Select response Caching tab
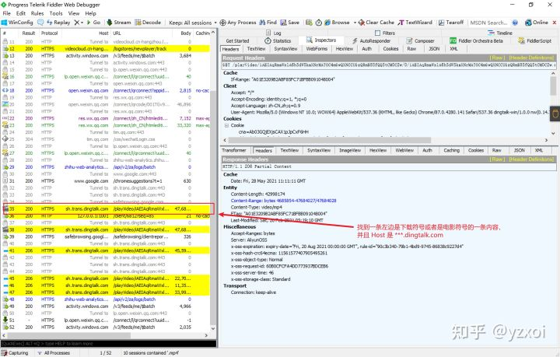The image size is (560, 357). pyautogui.click(x=451, y=150)
